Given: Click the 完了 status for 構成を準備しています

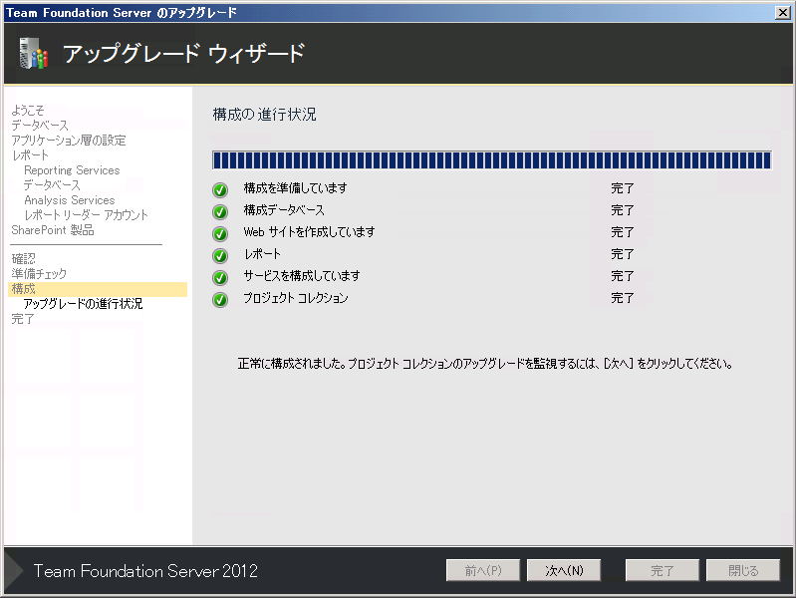Looking at the screenshot, I should coord(623,188).
